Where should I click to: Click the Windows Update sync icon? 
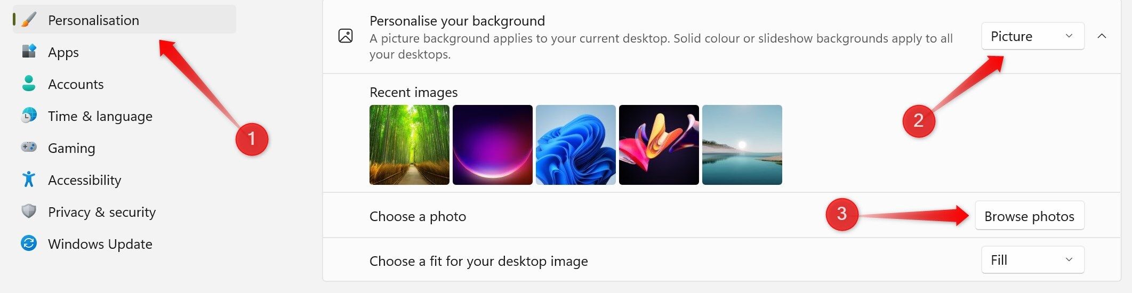(x=29, y=243)
